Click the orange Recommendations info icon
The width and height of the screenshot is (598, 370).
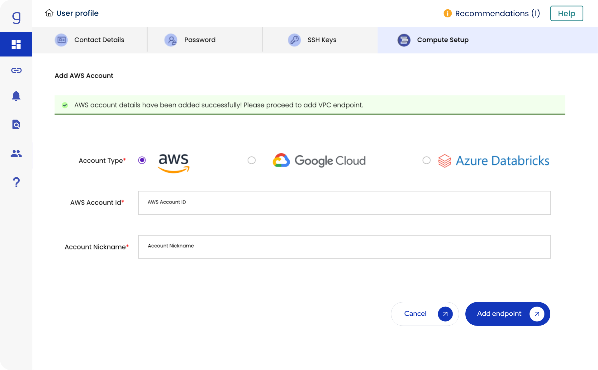tap(448, 13)
